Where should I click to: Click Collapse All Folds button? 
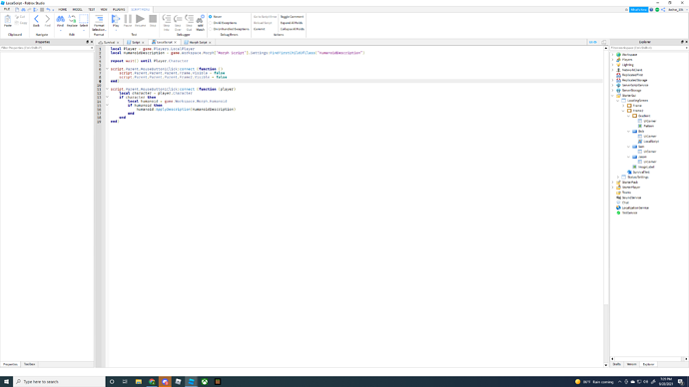point(293,29)
